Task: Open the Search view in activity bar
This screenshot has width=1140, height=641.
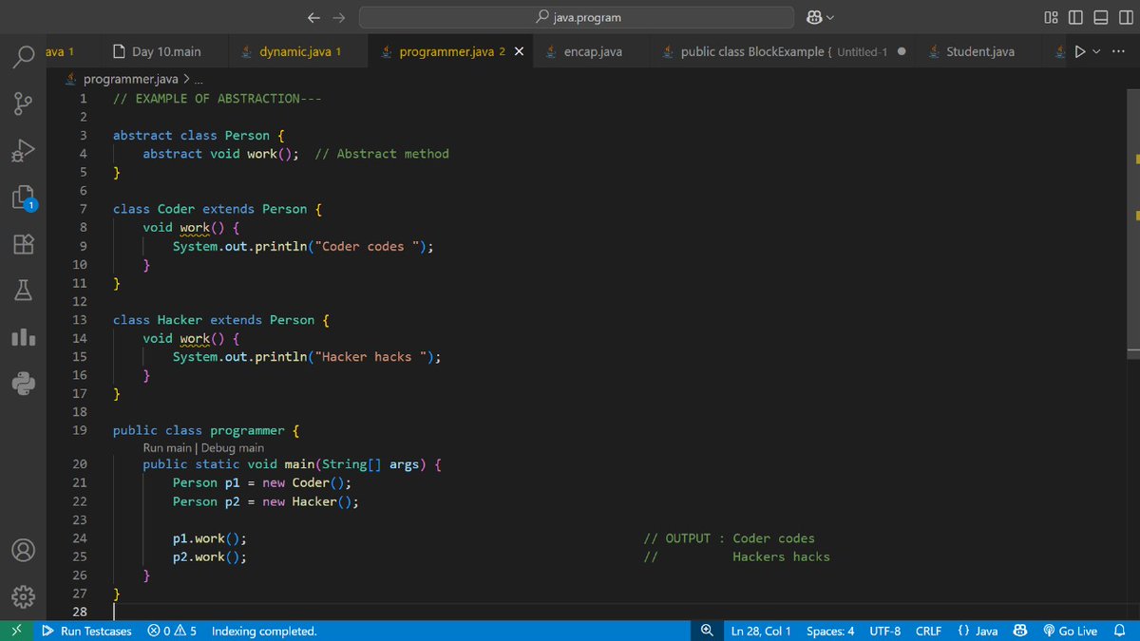Action: coord(24,57)
